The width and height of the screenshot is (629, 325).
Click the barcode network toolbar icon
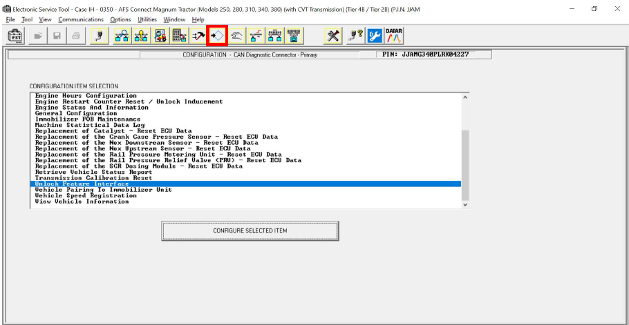coord(294,36)
